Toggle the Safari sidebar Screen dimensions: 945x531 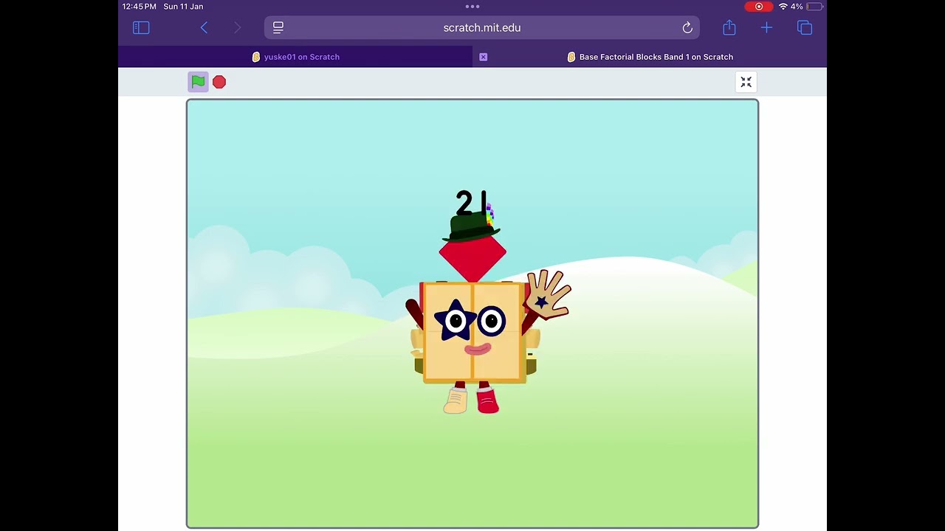coord(141,28)
